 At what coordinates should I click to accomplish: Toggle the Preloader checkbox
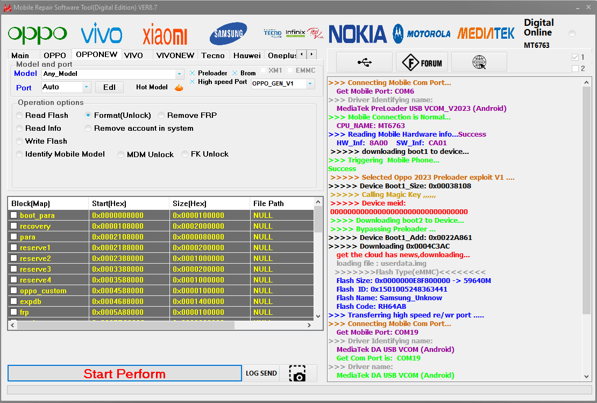(x=192, y=73)
